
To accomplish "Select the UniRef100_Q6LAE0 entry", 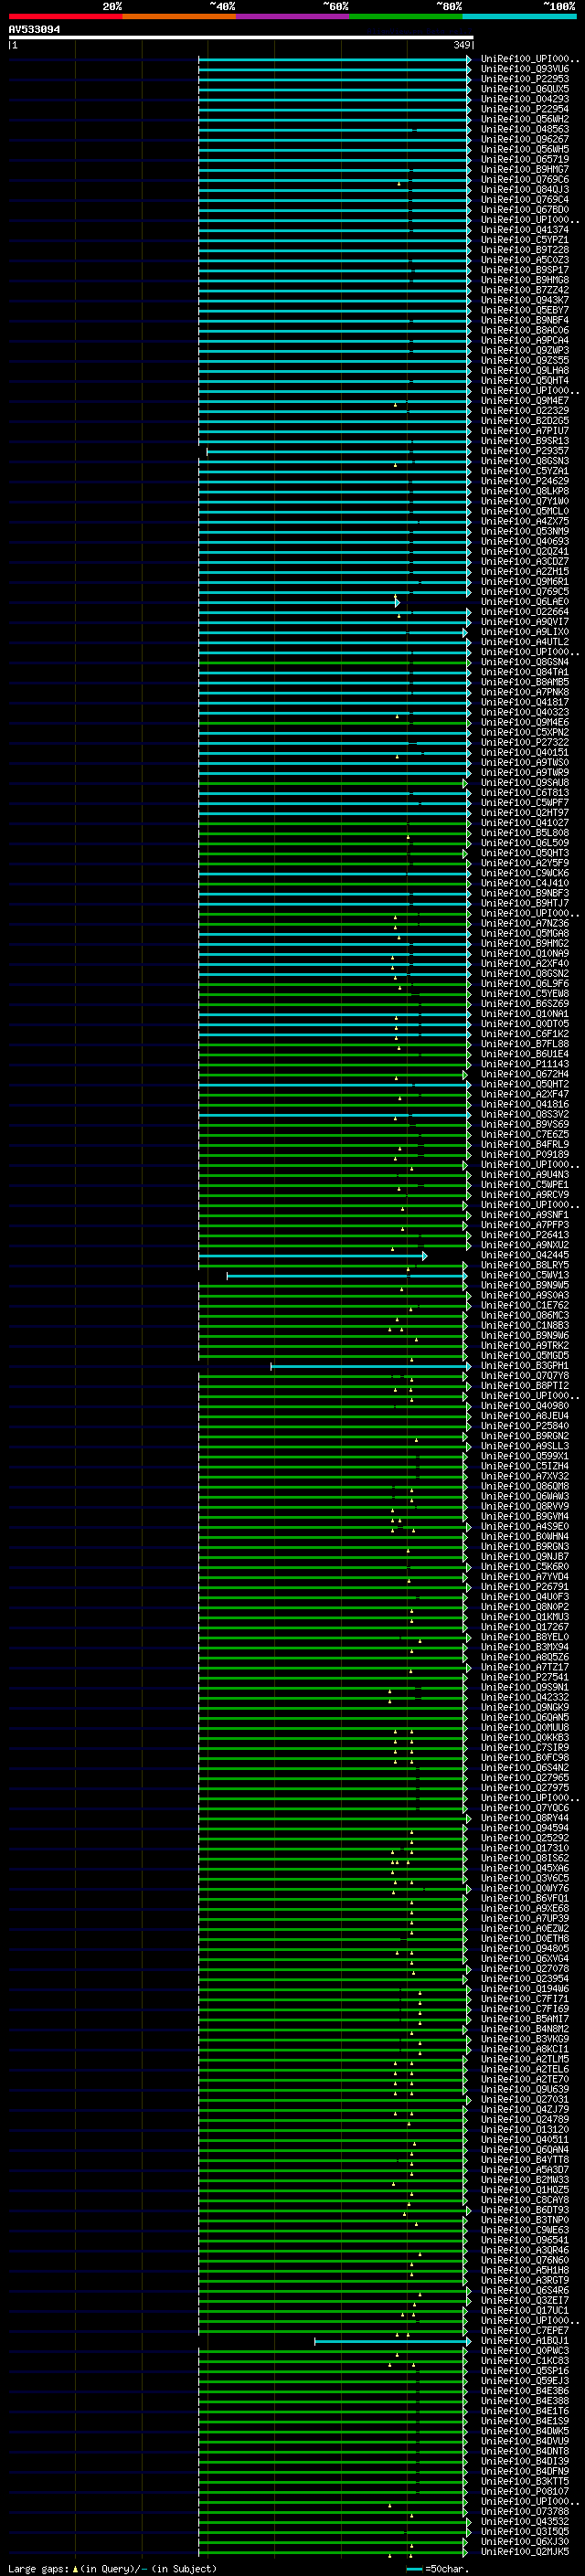I will (525, 602).
